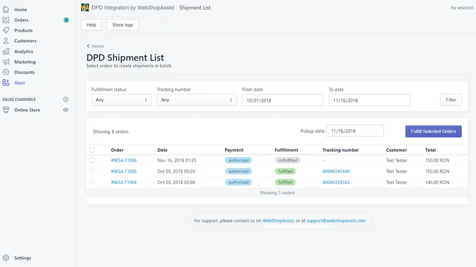Click the 146.00 RON total
The height and width of the screenshot is (267, 476).
437,182
